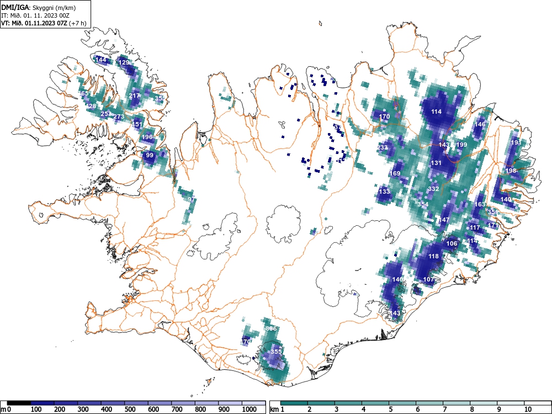The image size is (552, 414).
Task: Click the visibility value 129 on the map
Action: pos(124,63)
